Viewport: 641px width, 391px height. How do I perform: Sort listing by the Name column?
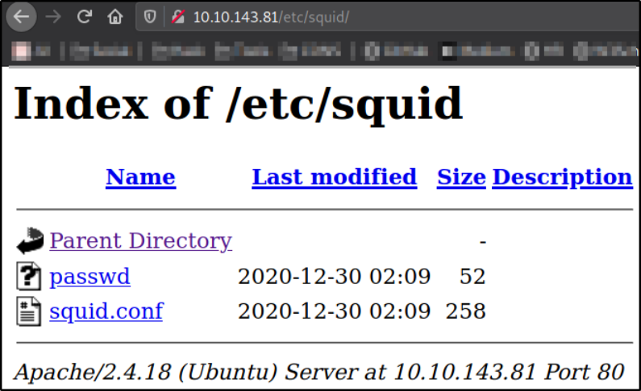[x=140, y=177]
